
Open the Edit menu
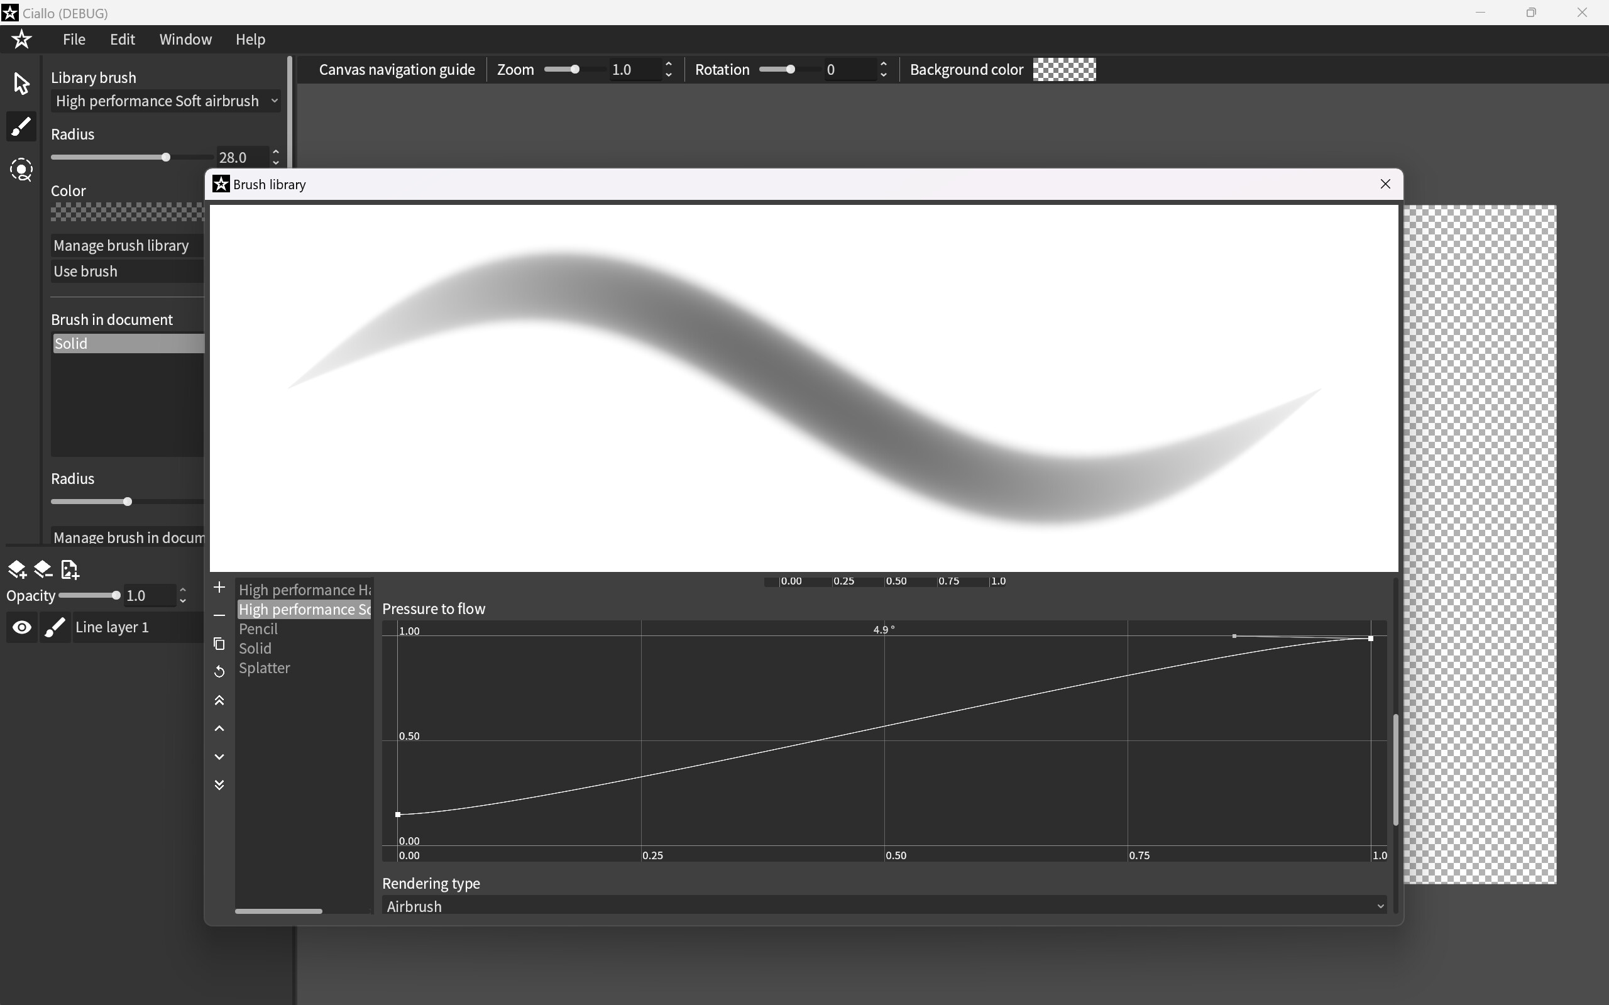tap(122, 39)
